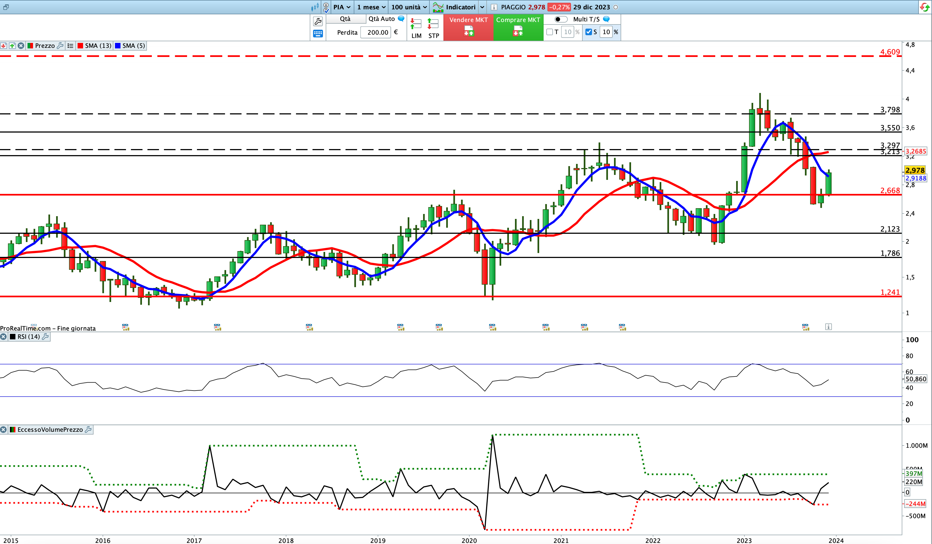
Task: Click the -244M volume value tag
Action: click(915, 504)
